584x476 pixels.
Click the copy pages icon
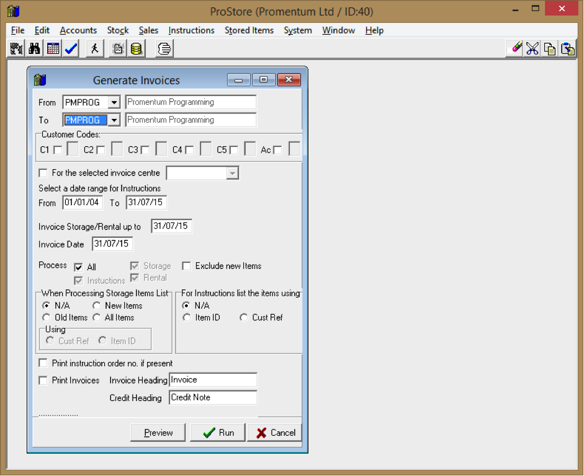550,49
